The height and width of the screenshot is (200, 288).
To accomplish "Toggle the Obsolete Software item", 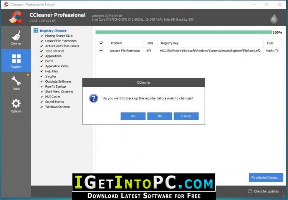I will (41, 81).
